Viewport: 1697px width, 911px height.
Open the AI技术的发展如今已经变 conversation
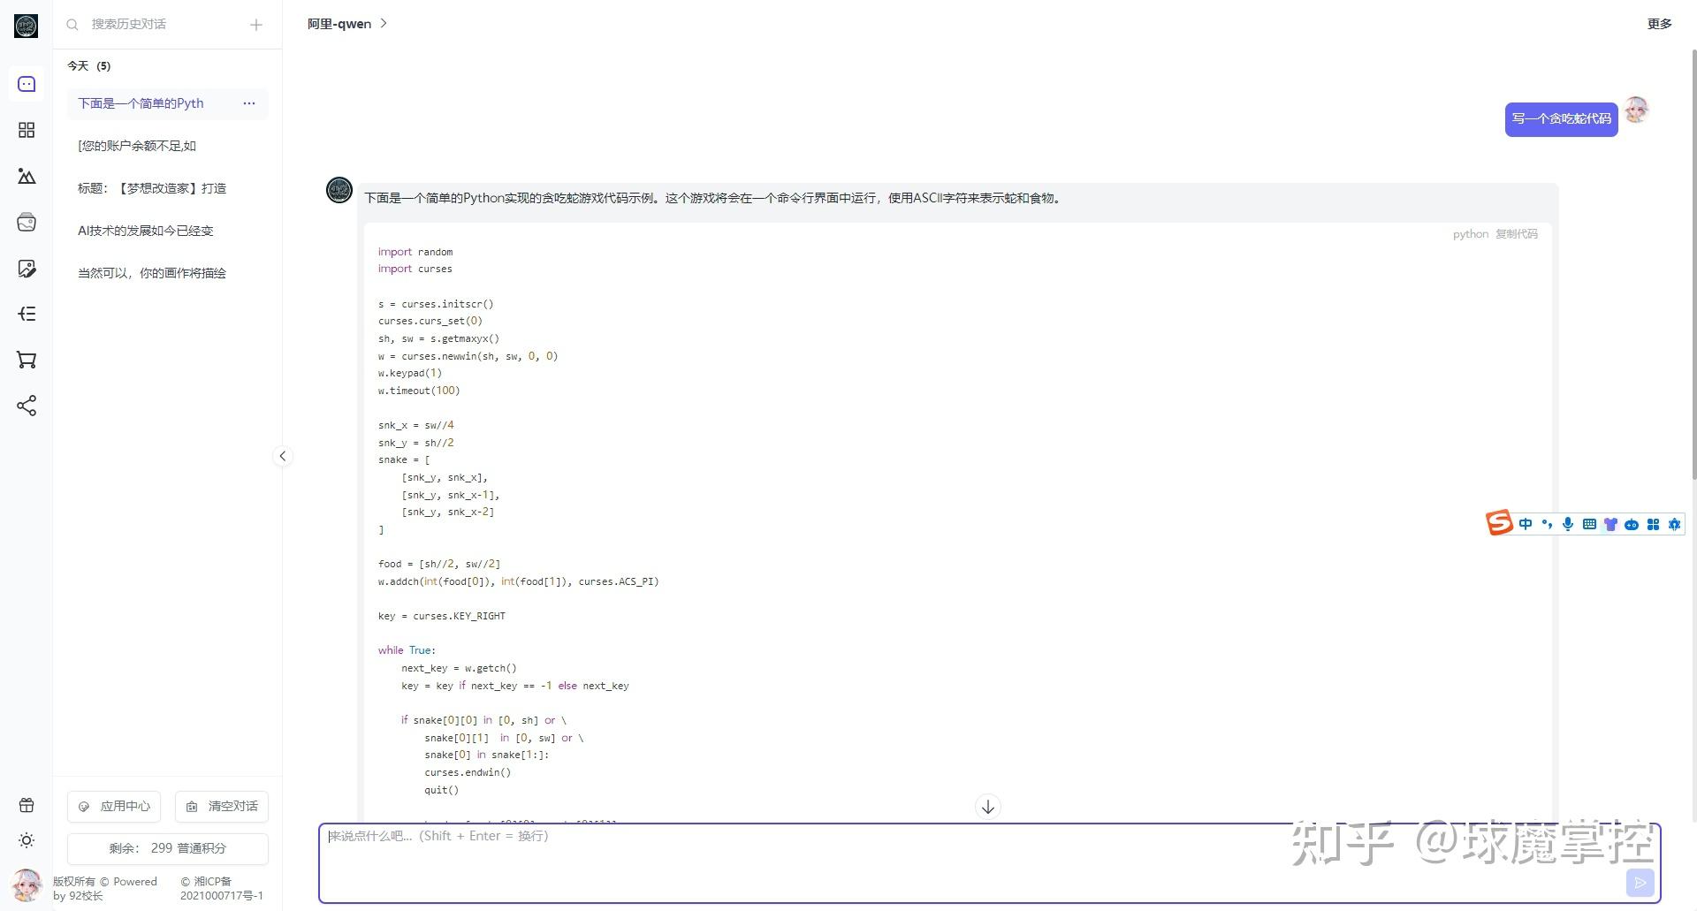[168, 231]
